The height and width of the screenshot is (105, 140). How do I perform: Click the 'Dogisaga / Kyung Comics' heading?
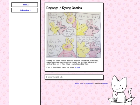[x=64, y=8]
